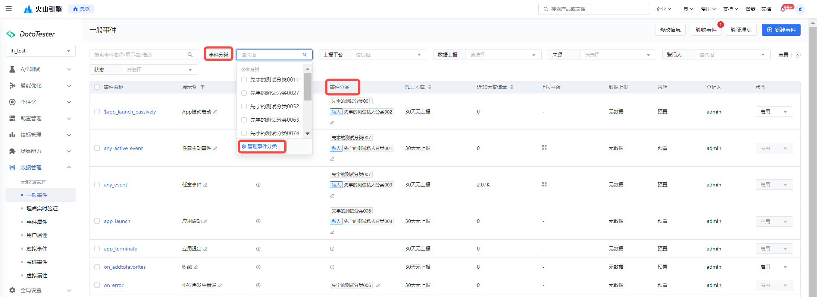
Task: Click the 修改信息 button
Action: pyautogui.click(x=670, y=30)
